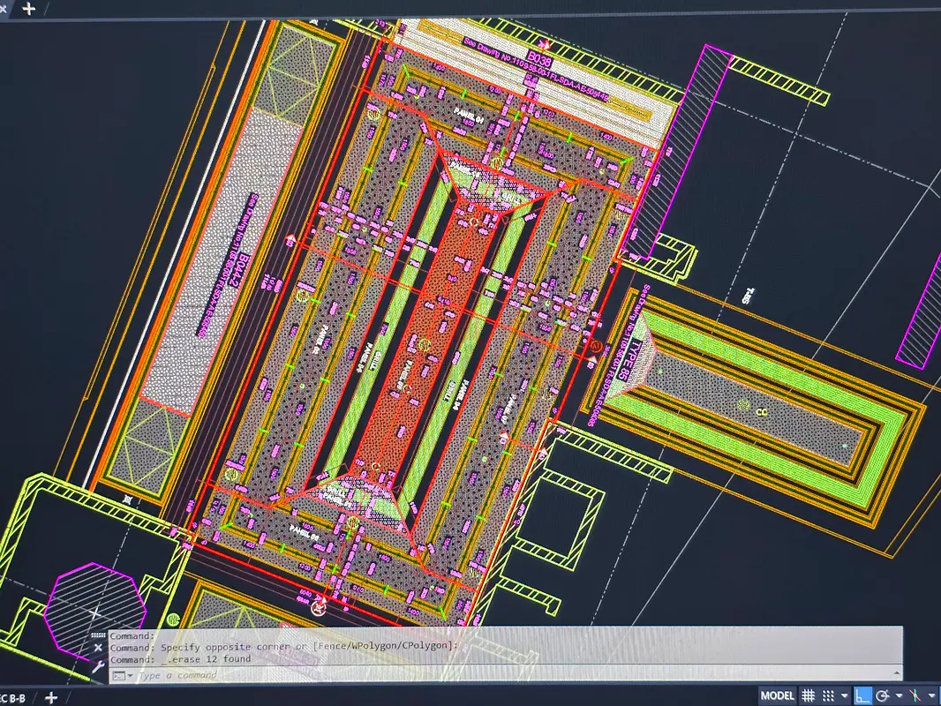941x706 pixels.
Task: Click the '_.erase 12 found' history line
Action: point(181,658)
